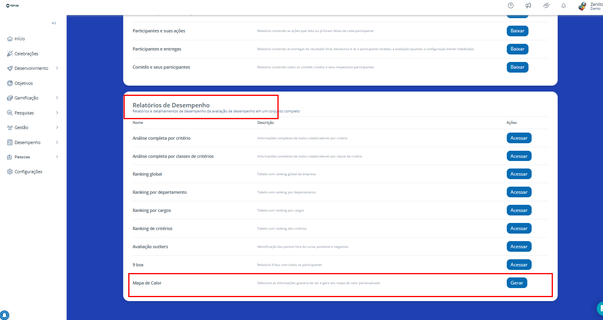
Task: Expand the Desempenho submenu chevron
Action: click(x=57, y=142)
